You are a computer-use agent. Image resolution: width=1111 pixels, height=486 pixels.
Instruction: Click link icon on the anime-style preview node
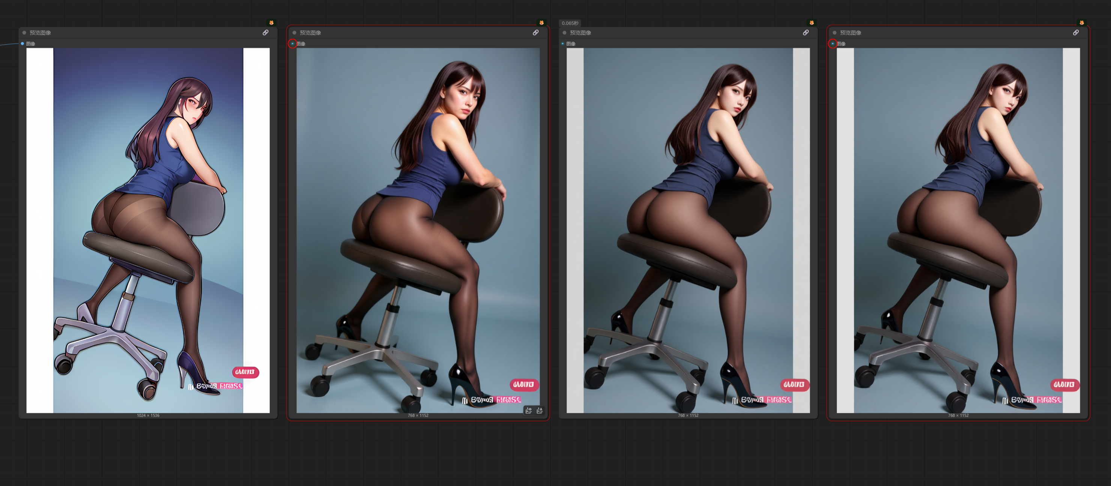click(x=266, y=33)
